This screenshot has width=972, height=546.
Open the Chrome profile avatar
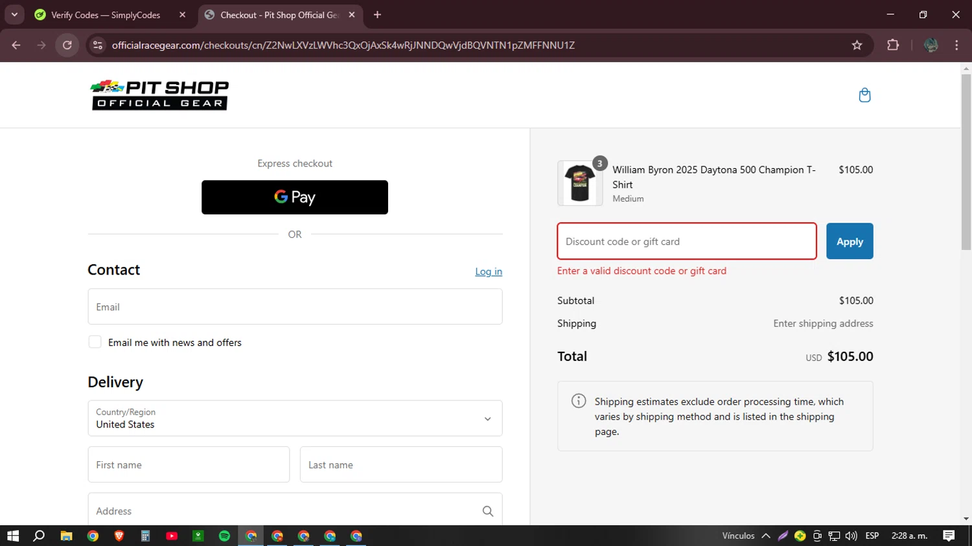click(931, 45)
